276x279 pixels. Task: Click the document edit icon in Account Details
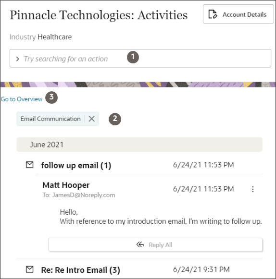213,14
